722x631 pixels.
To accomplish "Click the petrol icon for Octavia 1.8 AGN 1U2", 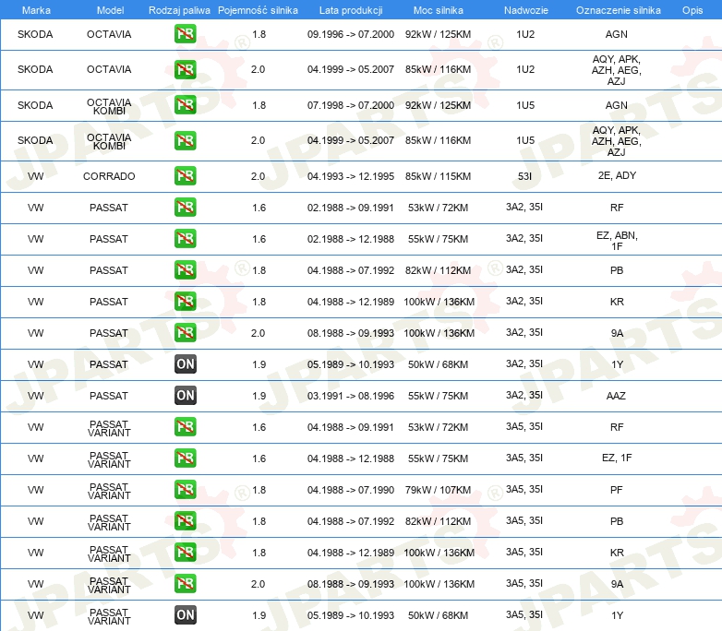I will coord(185,34).
